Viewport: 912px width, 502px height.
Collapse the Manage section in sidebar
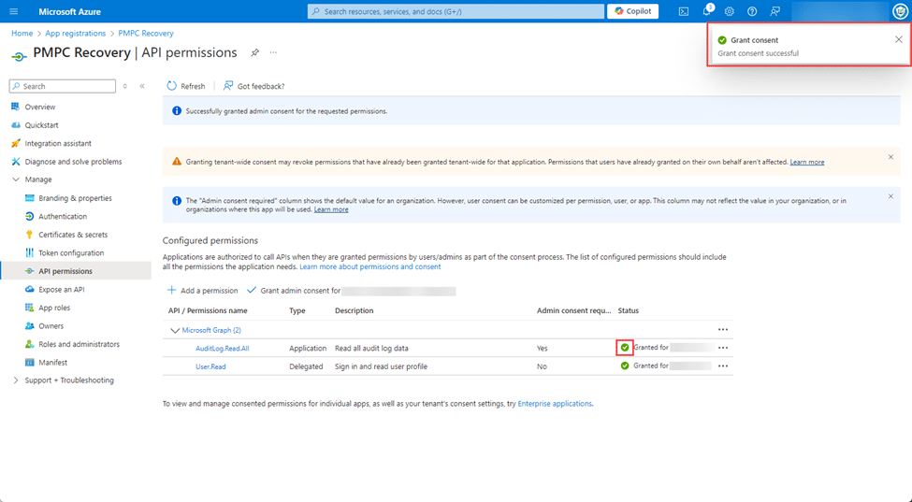coord(16,179)
